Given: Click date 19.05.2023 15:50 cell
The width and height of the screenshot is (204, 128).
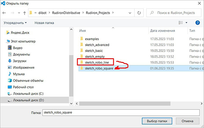Looking at the screenshot, I should pyautogui.click(x=162, y=51).
